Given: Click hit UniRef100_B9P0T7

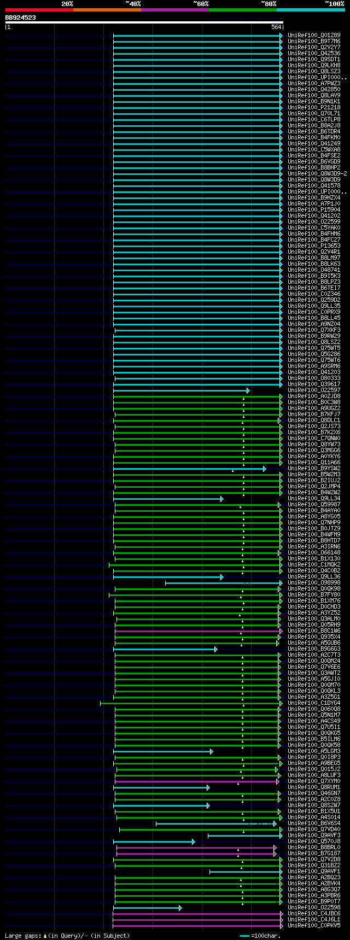Looking at the screenshot, I should (x=314, y=902).
